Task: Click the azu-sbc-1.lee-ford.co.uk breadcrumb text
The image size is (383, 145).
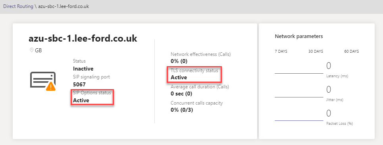Action: 64,6
